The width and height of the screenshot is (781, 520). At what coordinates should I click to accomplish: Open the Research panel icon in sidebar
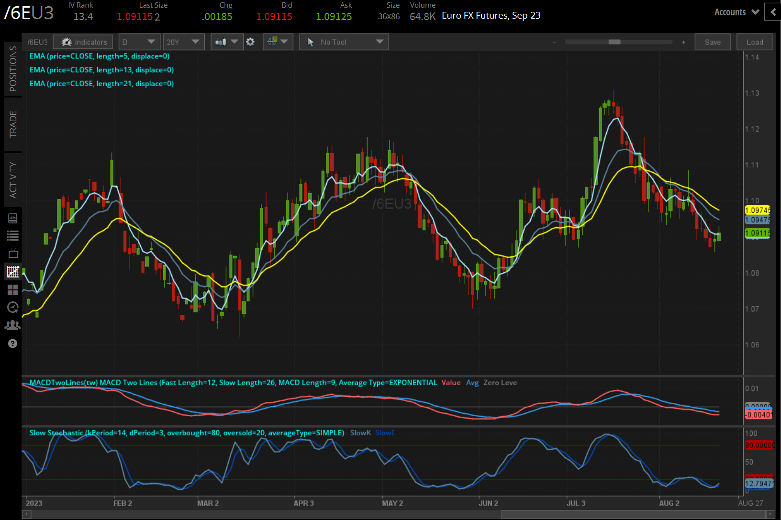point(13,219)
